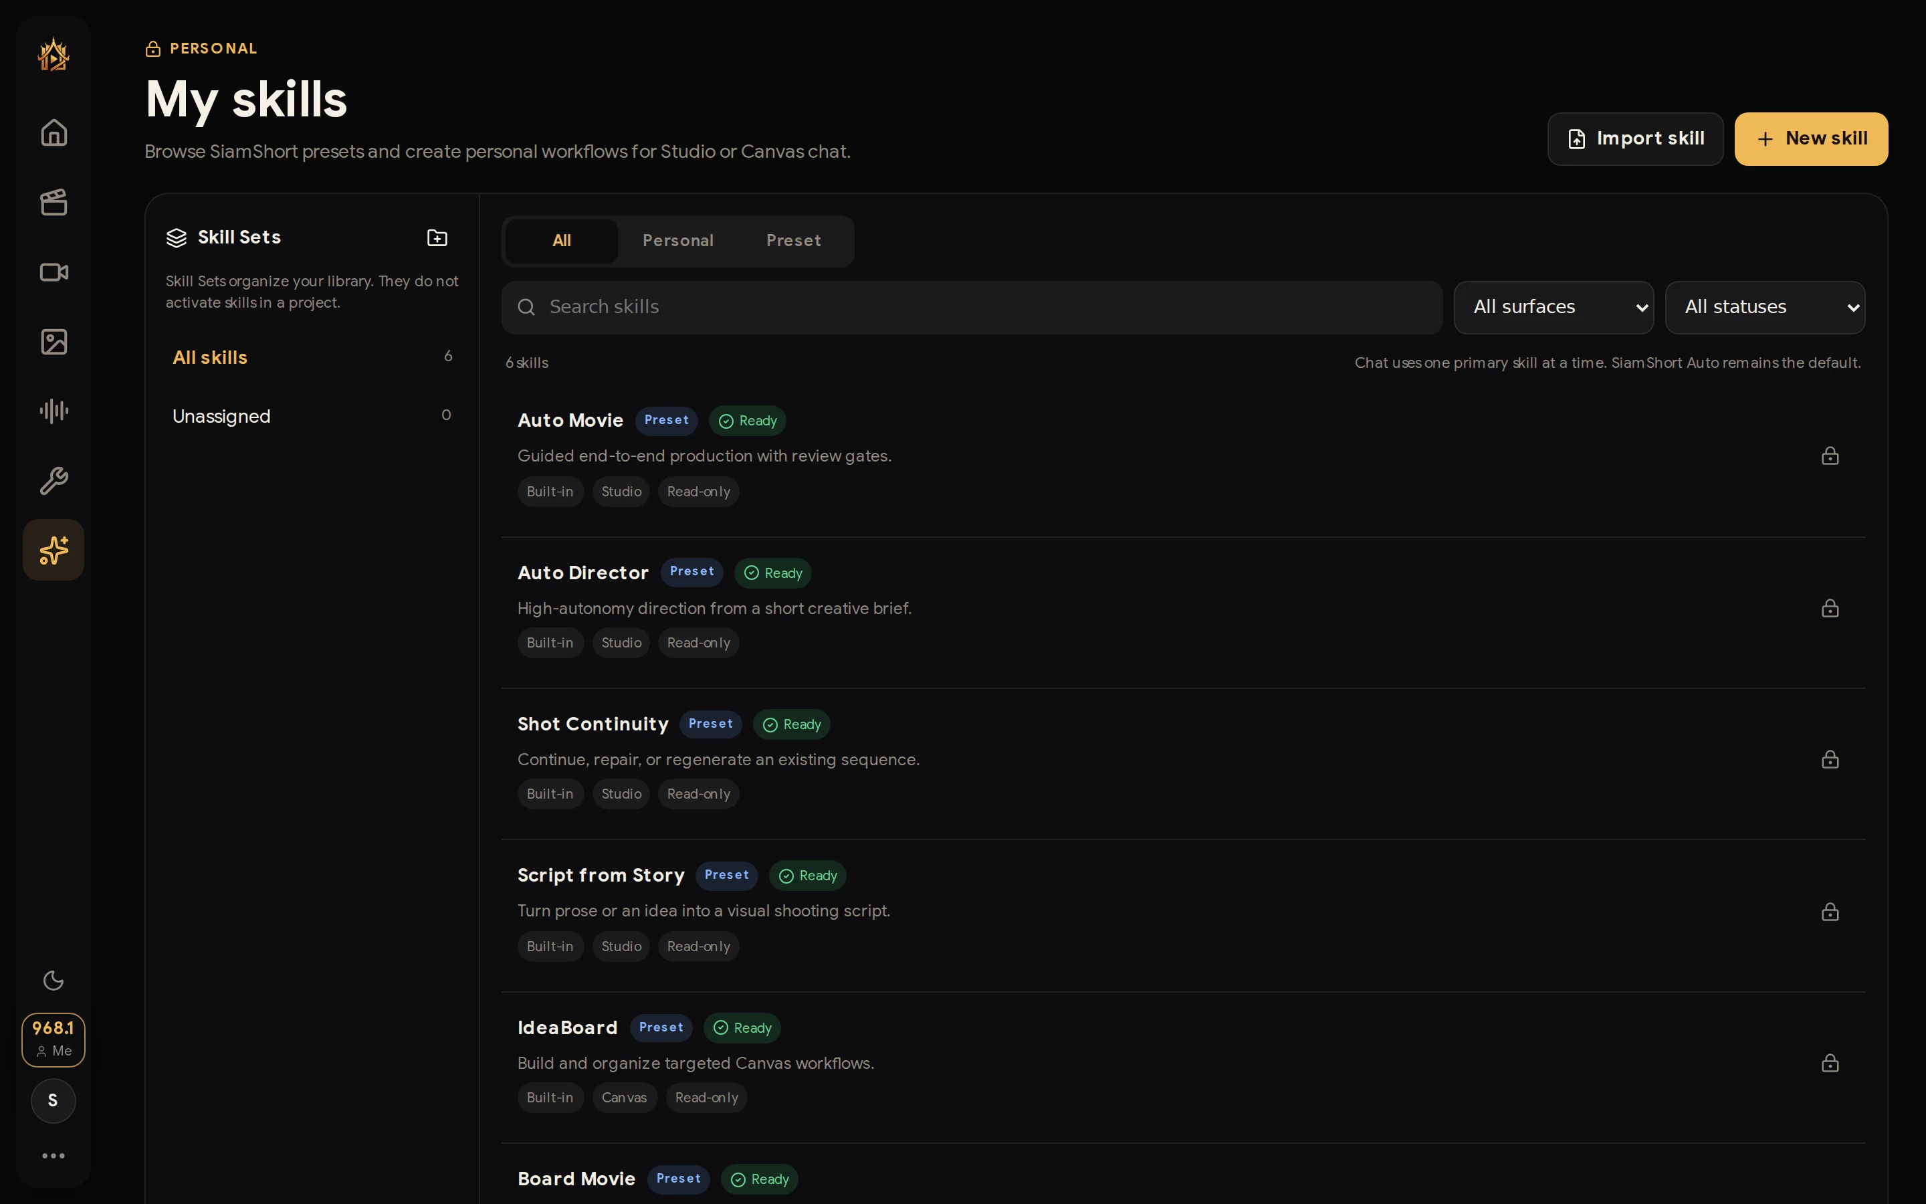Add a new Skill Set folder
1926x1204 pixels.
click(437, 237)
